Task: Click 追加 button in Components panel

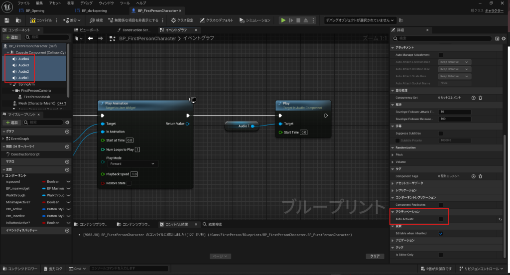Action: 12,37
